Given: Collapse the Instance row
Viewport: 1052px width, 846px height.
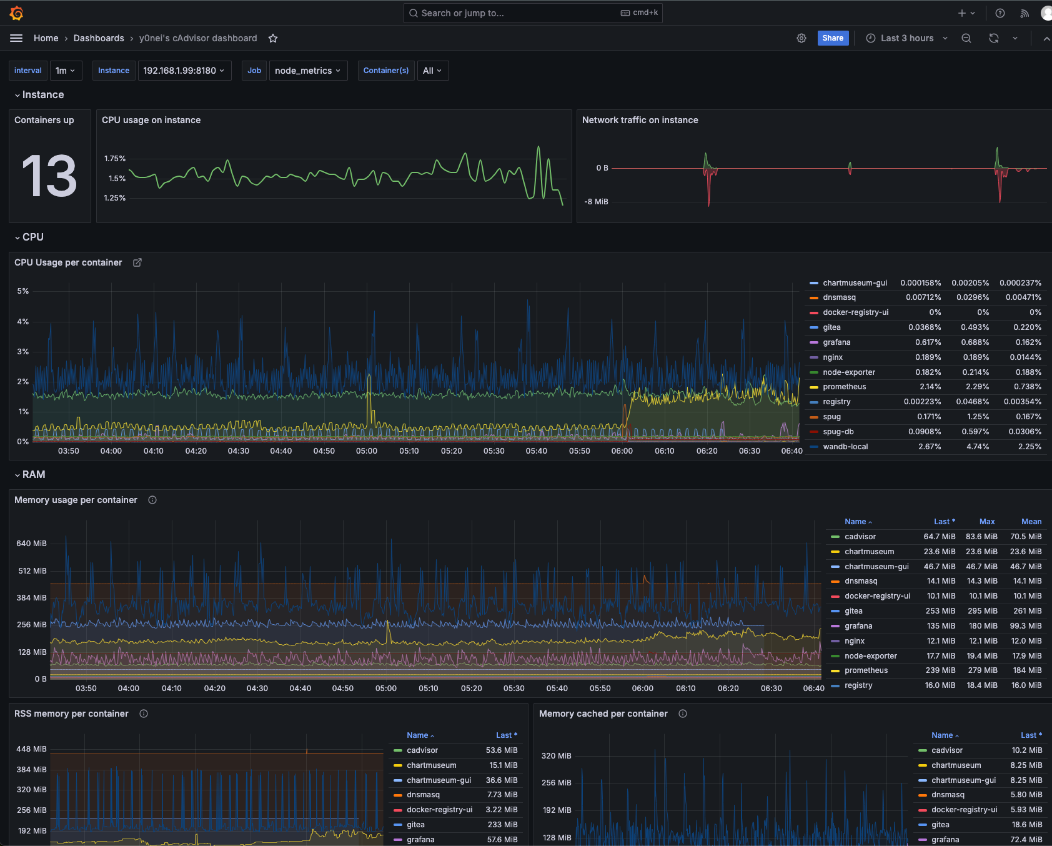Looking at the screenshot, I should (39, 95).
